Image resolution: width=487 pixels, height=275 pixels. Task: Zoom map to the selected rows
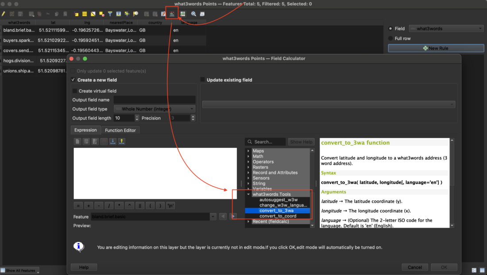[x=136, y=14]
